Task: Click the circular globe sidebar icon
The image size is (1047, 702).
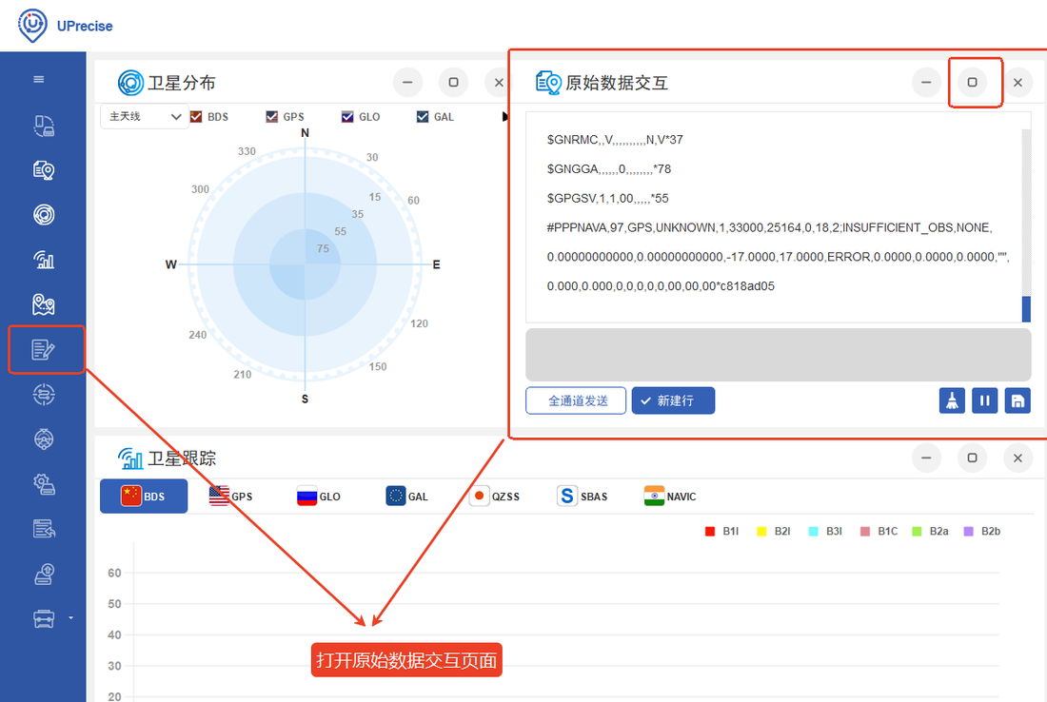Action: pyautogui.click(x=44, y=439)
